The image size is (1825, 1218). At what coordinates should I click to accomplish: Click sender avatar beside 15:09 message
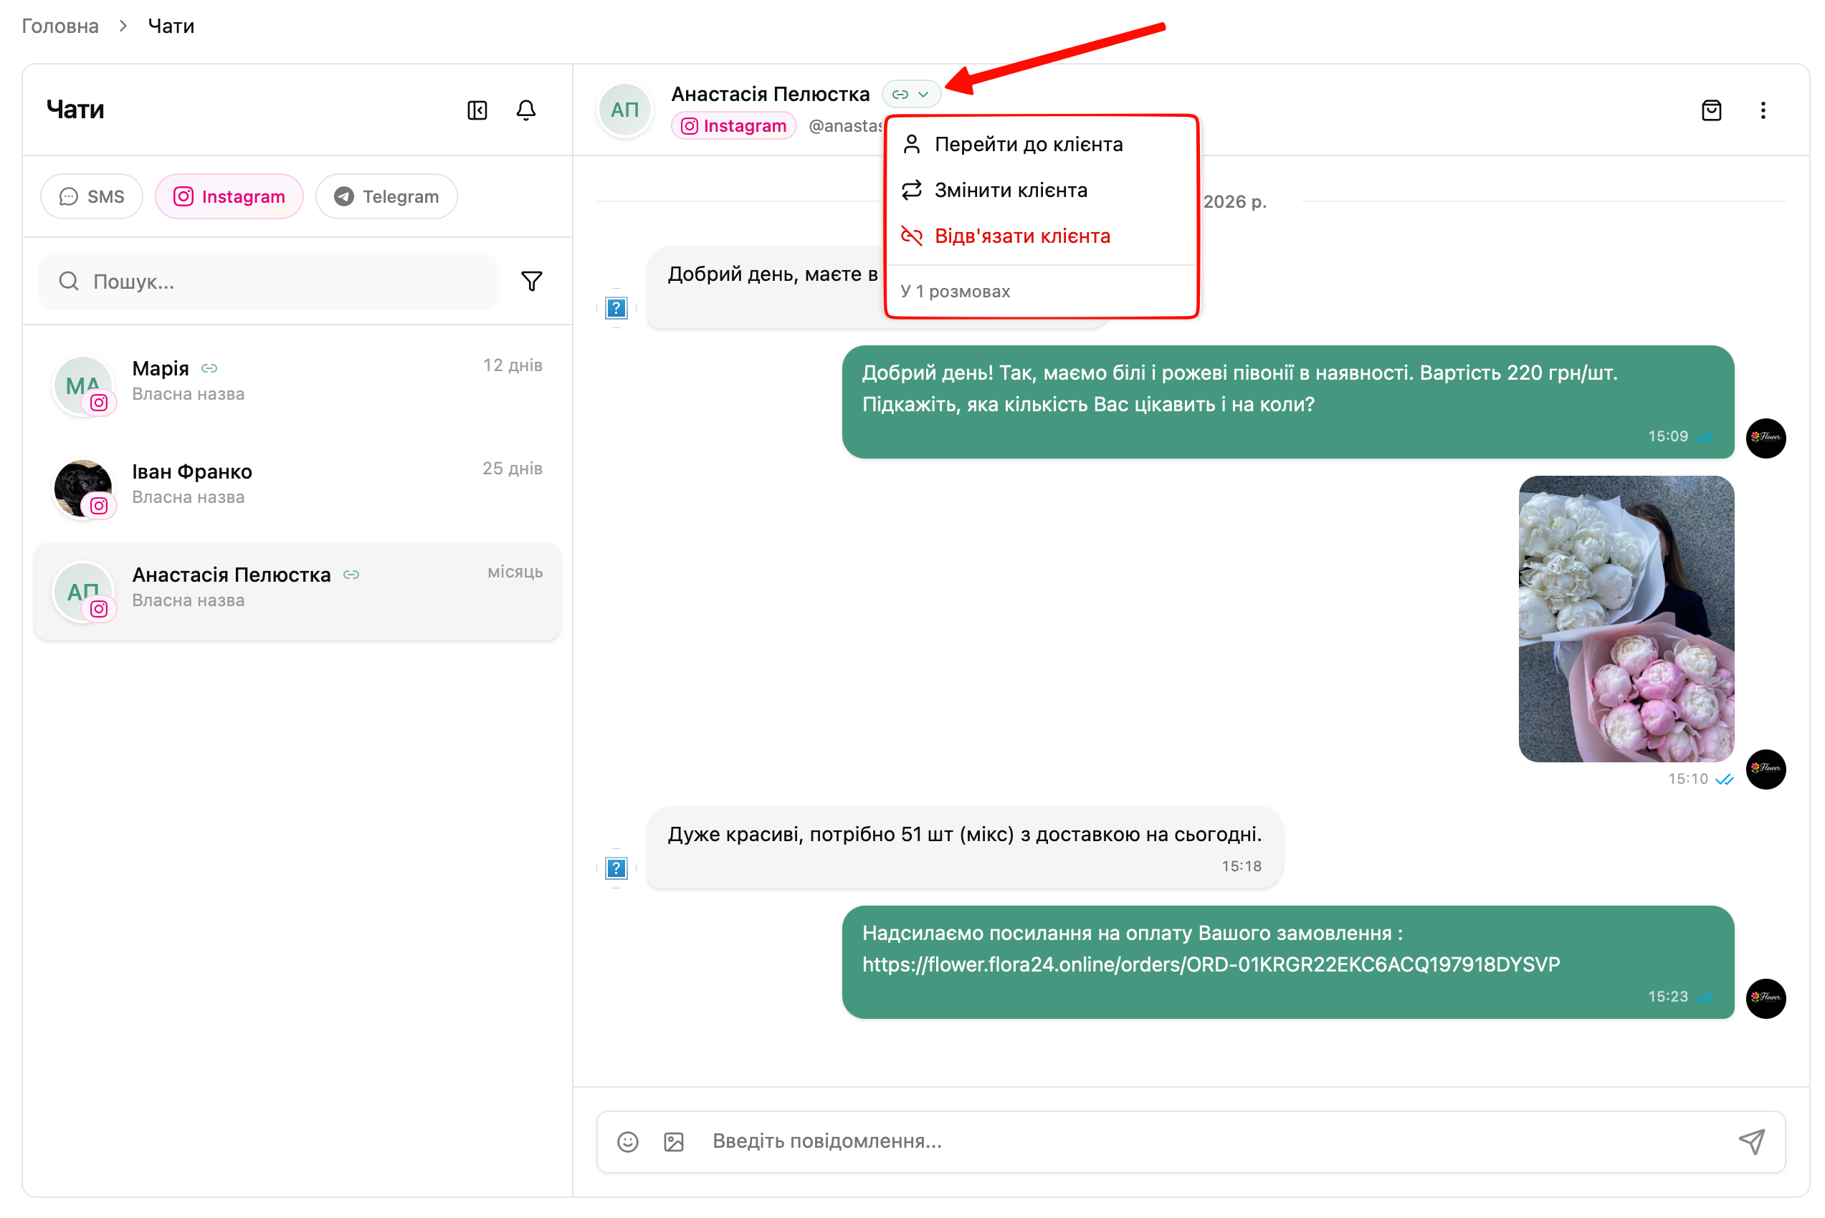[1766, 438]
